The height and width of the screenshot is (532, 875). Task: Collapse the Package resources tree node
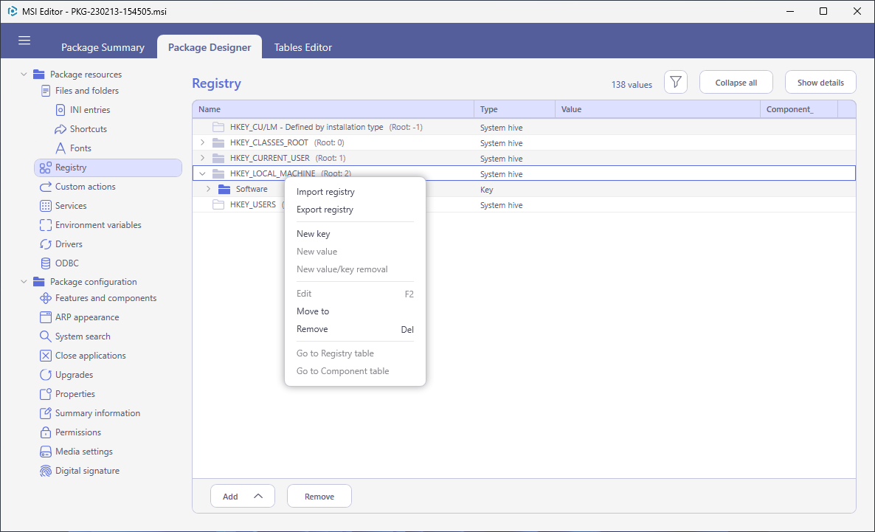[24, 75]
